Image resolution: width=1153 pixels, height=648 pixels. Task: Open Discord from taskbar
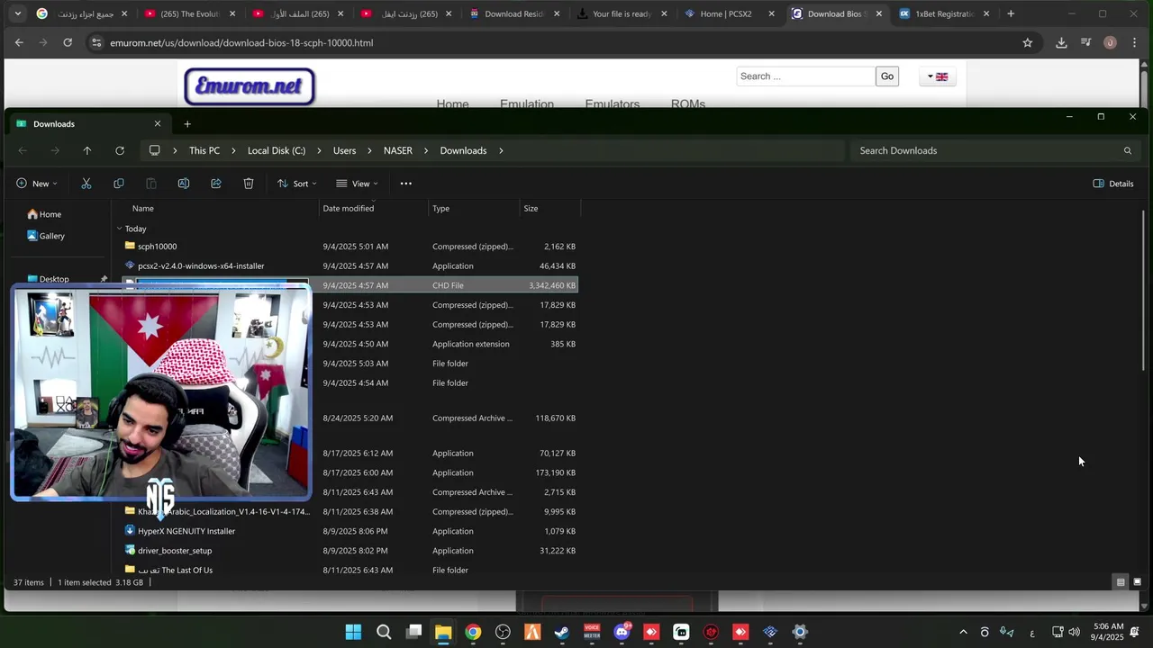pos(622,632)
